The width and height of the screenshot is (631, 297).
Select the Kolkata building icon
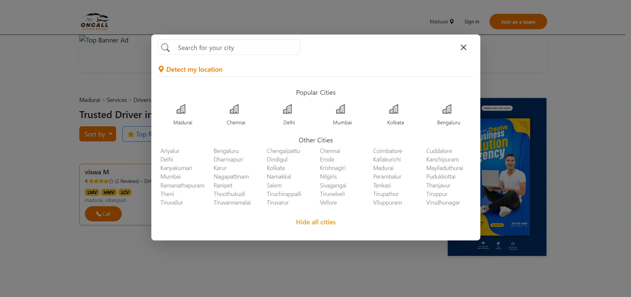pyautogui.click(x=394, y=109)
